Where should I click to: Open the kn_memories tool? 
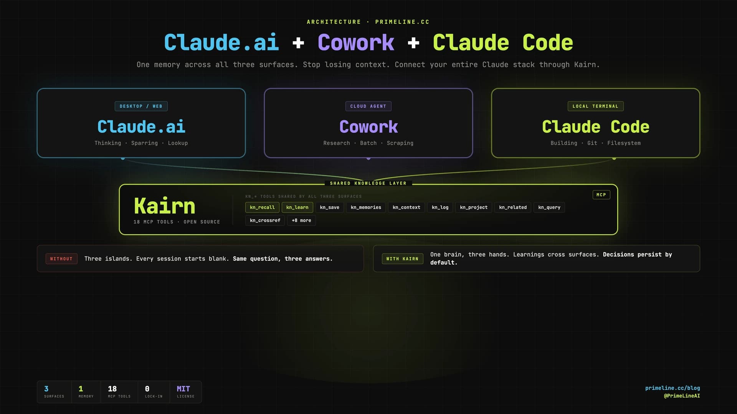365,207
